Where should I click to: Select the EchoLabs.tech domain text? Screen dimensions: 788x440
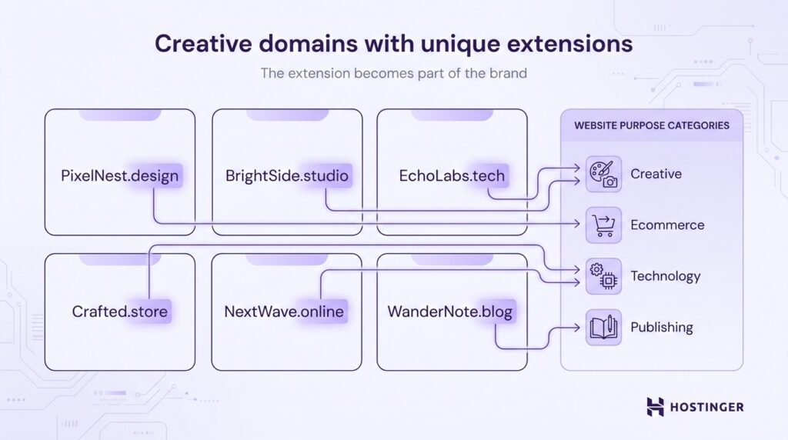(x=452, y=176)
